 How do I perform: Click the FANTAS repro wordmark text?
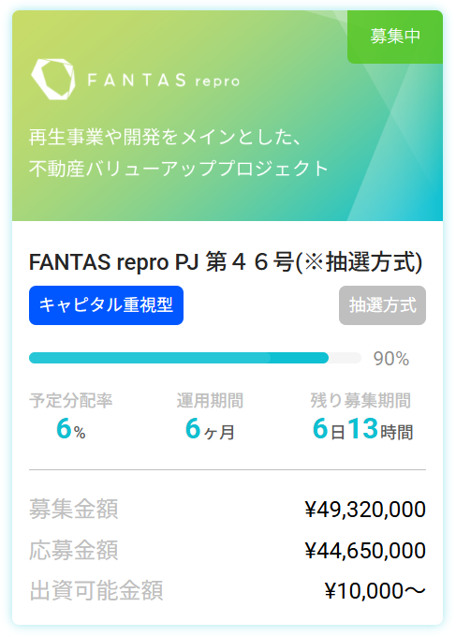[x=164, y=81]
